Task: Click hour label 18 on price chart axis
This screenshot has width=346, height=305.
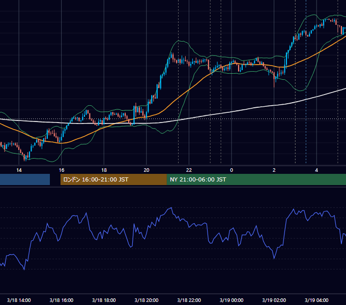Action: (x=104, y=170)
